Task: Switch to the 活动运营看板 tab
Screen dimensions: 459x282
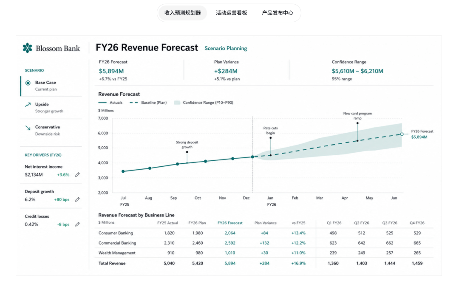Action: coord(231,13)
